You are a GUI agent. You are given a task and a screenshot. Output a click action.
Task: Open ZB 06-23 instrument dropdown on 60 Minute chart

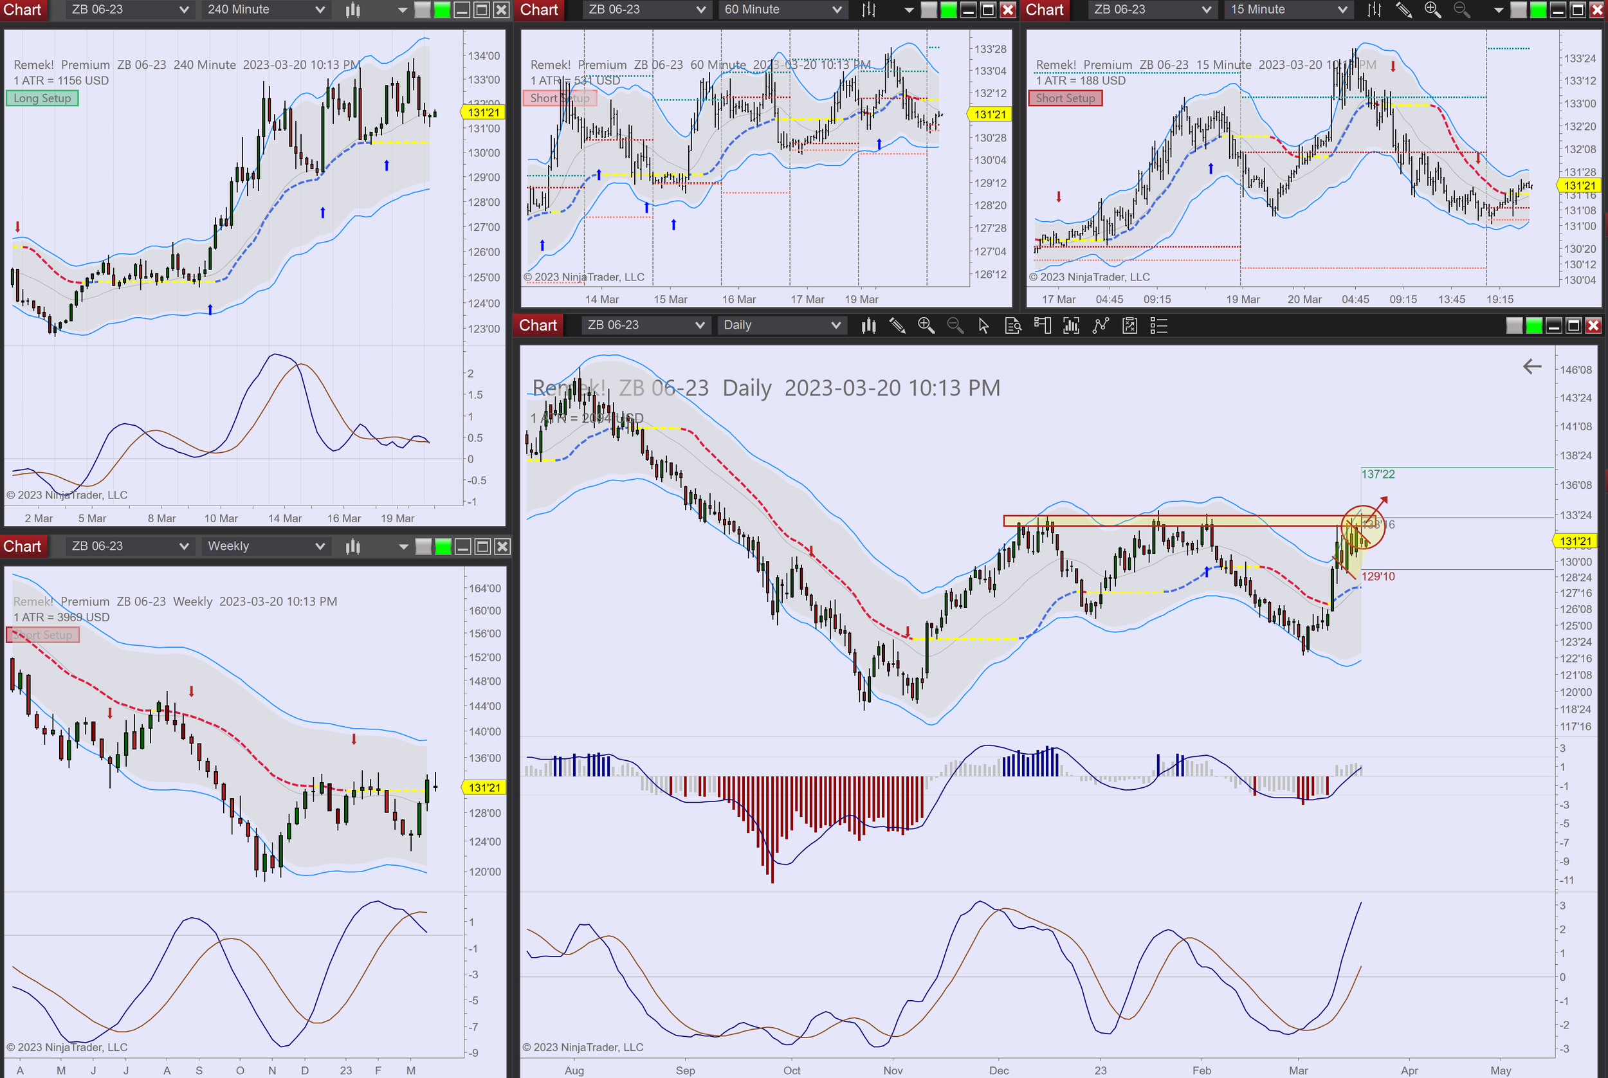[x=646, y=10]
